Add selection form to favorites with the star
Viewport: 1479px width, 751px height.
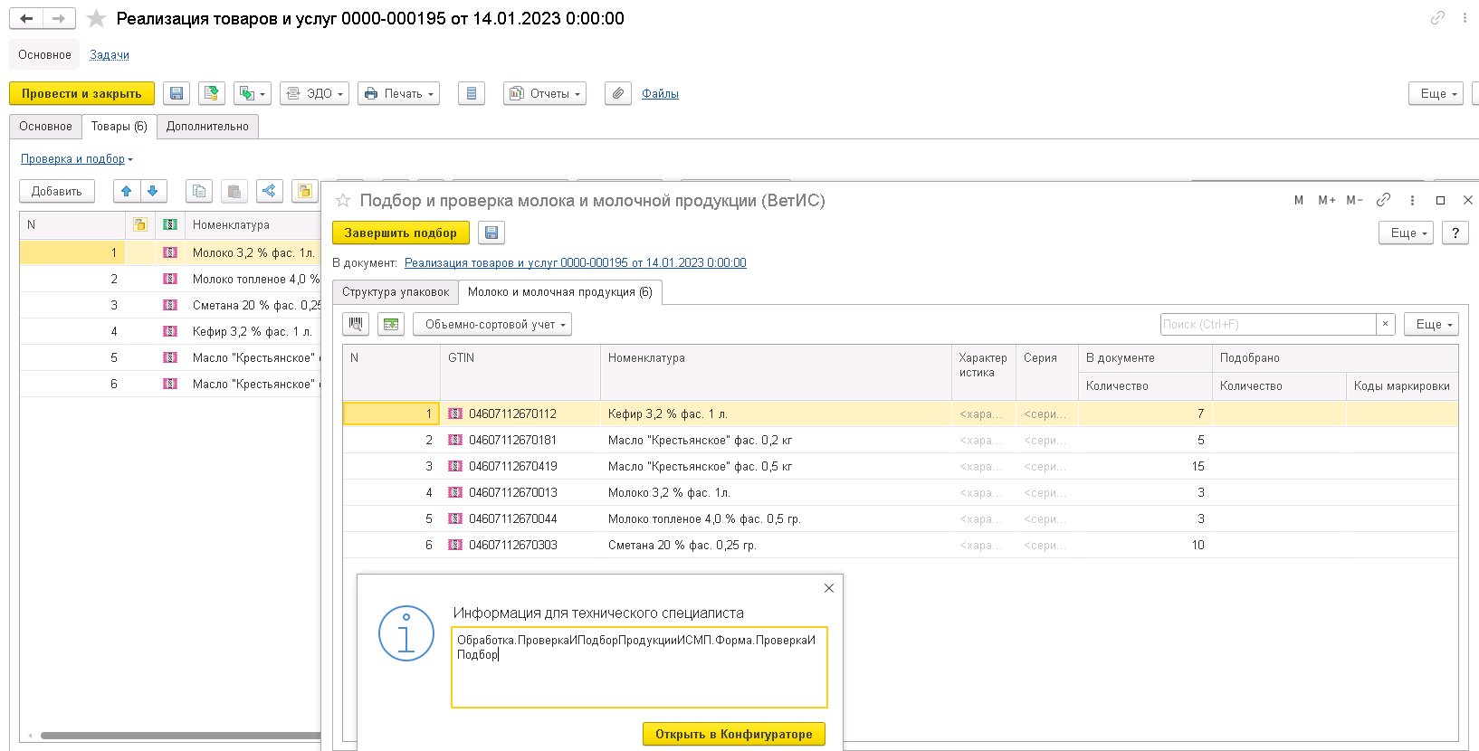pos(343,201)
